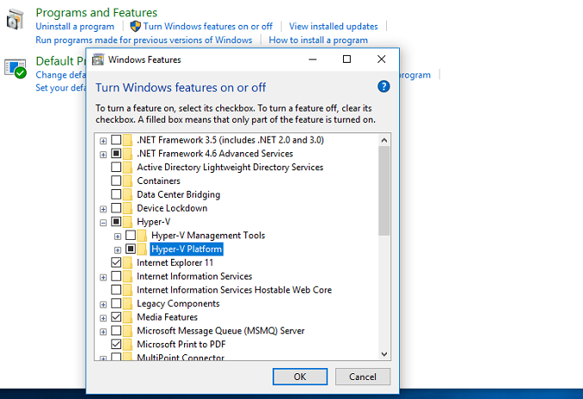Viewport: 583px width, 399px height.
Task: Maximize the Windows Features dialog
Action: coord(347,59)
